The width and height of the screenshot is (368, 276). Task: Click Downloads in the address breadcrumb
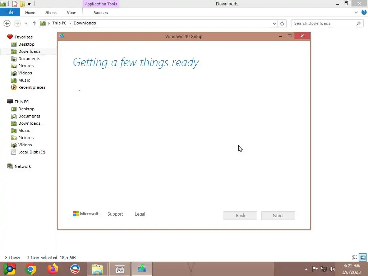coord(85,23)
